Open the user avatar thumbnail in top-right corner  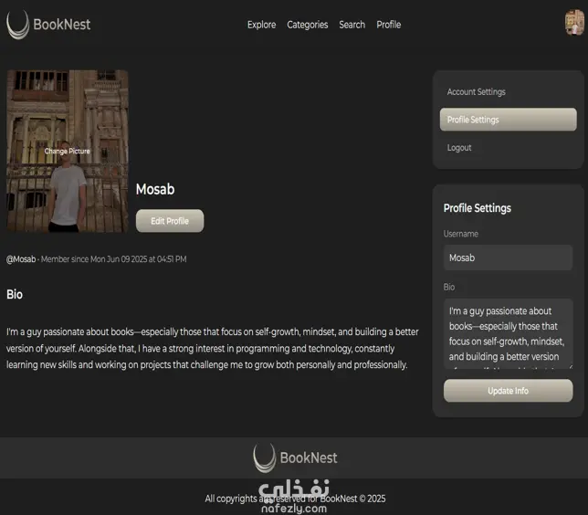point(574,23)
